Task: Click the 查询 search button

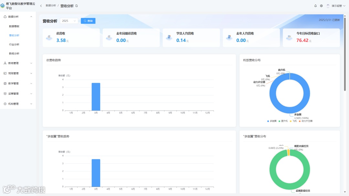Action: click(88, 21)
